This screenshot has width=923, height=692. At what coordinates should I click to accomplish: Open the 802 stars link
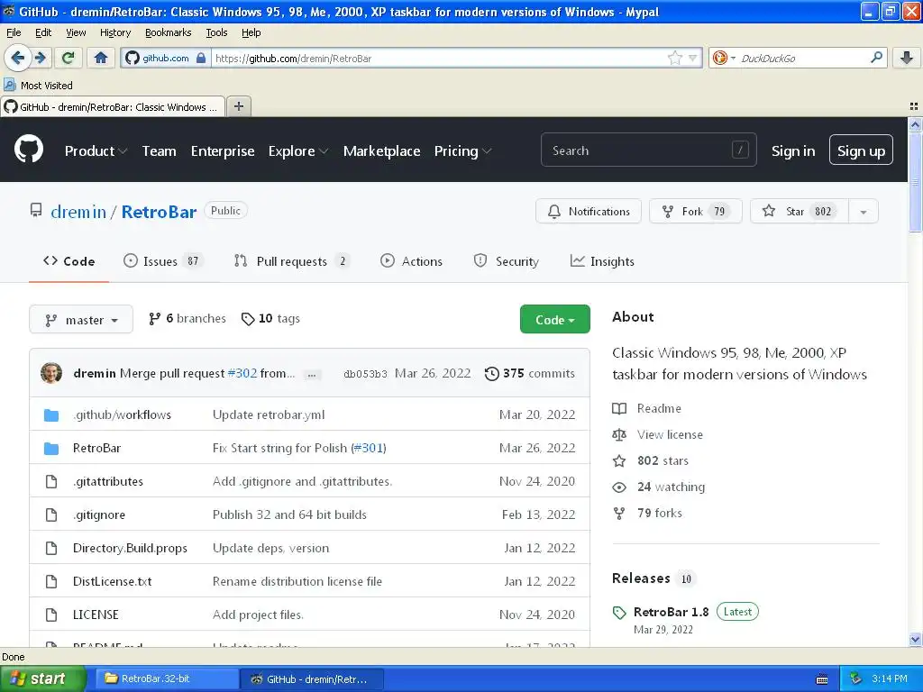coord(651,460)
